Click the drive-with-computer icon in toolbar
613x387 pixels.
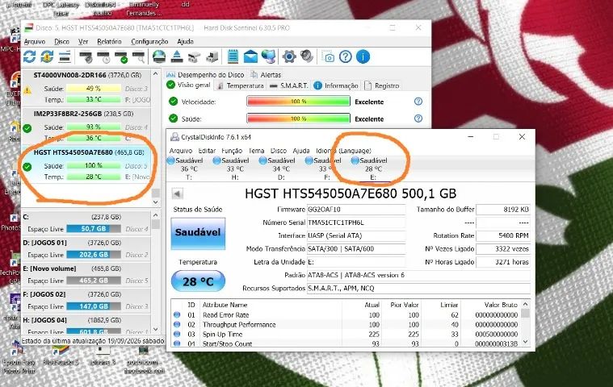[212, 57]
